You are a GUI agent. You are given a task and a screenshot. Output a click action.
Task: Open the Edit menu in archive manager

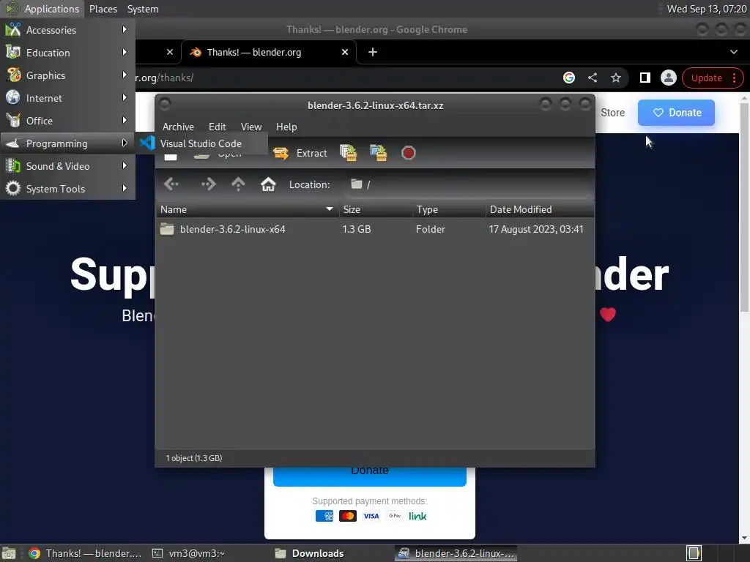217,127
